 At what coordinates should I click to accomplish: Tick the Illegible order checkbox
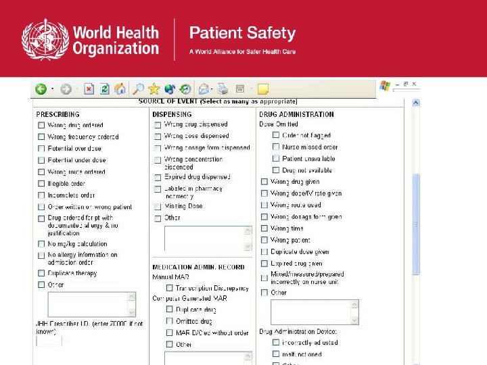pos(41,183)
